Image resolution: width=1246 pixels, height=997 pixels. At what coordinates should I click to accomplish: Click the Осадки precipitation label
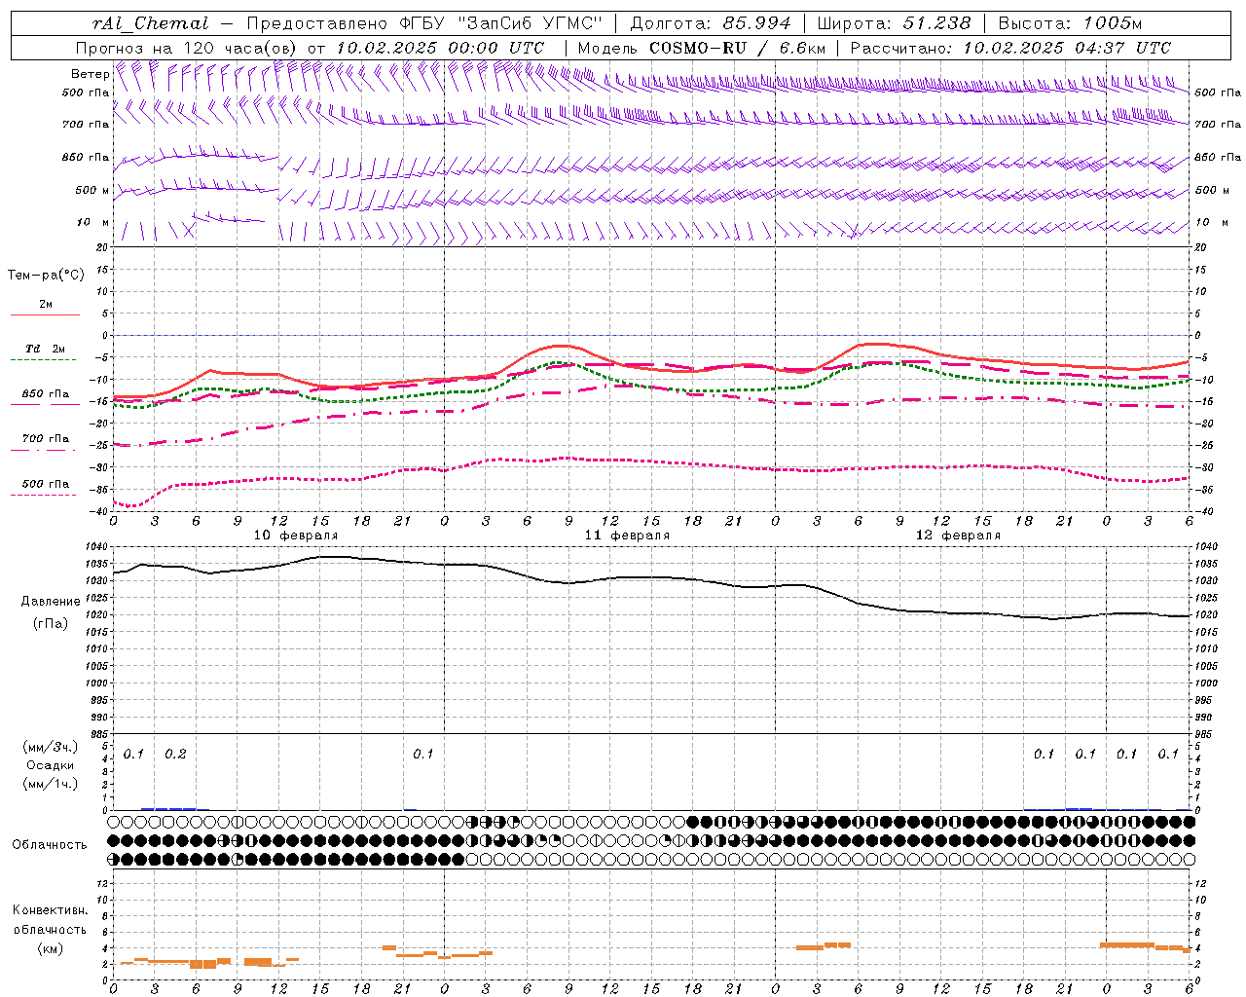(x=51, y=765)
